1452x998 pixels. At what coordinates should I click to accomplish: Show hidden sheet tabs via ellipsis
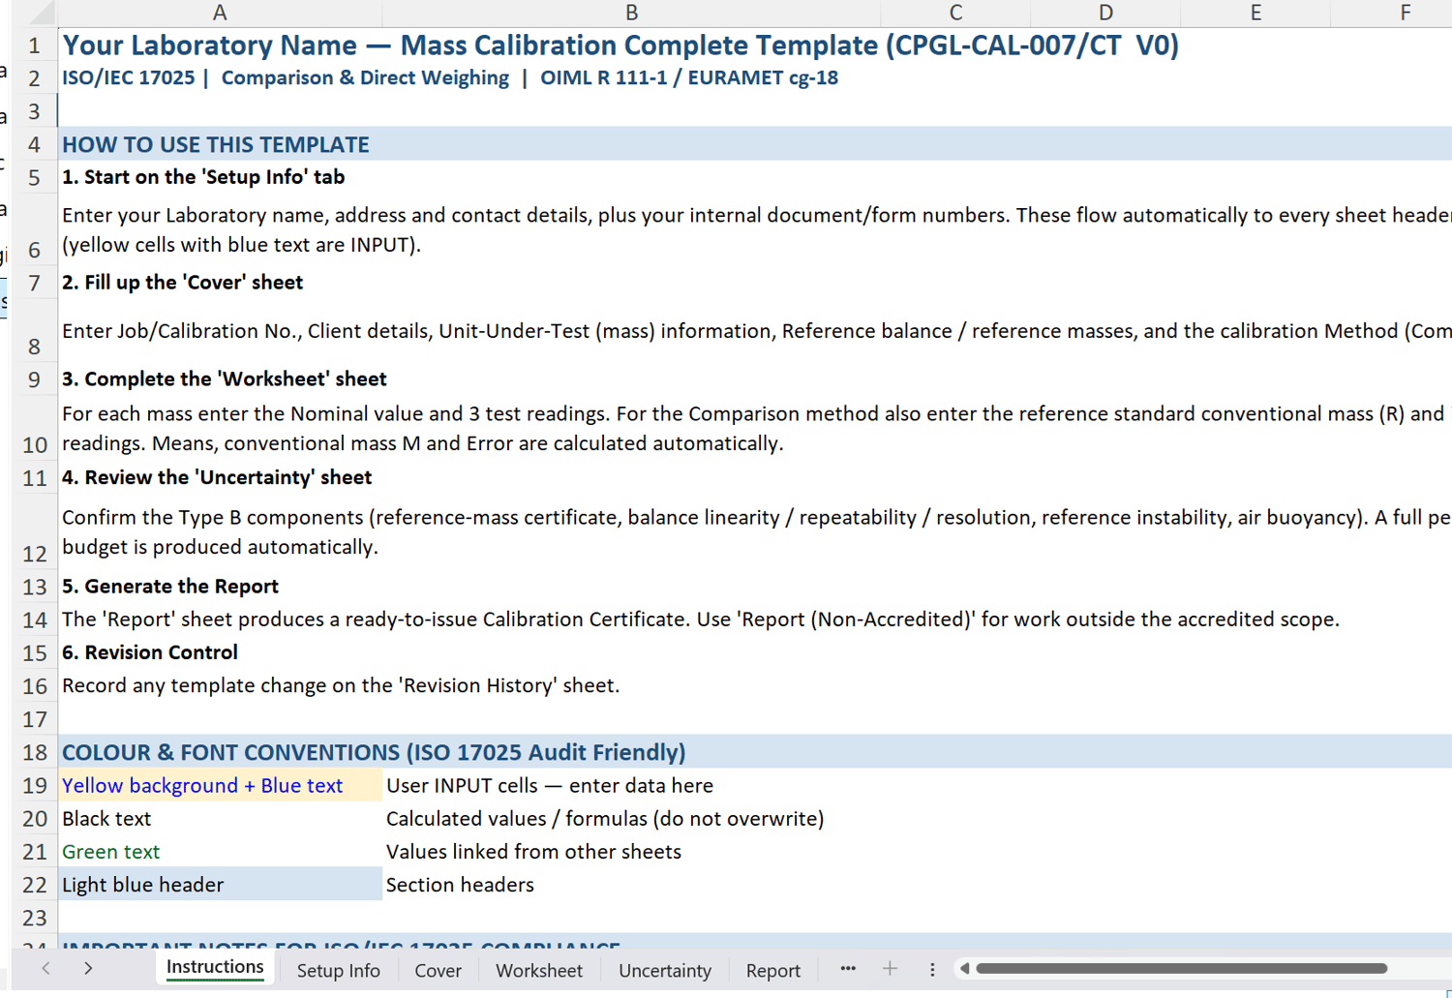[x=848, y=969]
